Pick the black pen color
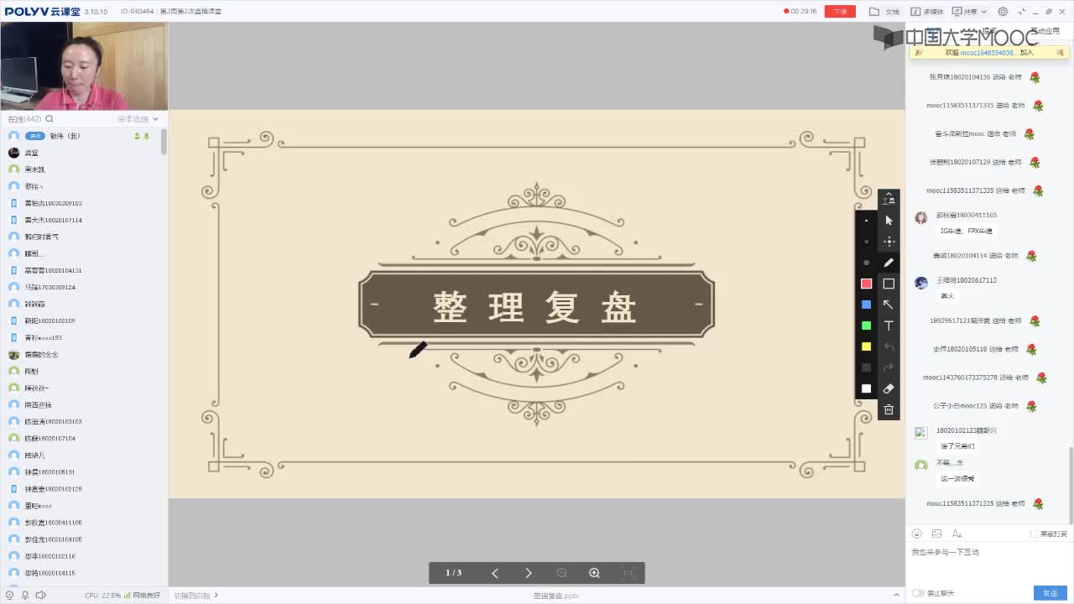1074x604 pixels. click(867, 367)
